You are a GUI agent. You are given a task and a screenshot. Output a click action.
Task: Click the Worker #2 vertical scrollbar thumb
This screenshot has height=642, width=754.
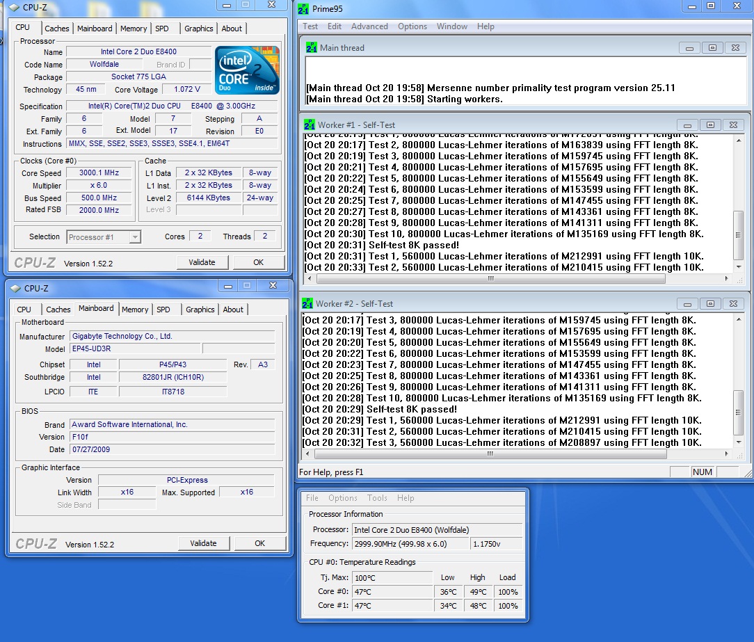(x=738, y=412)
